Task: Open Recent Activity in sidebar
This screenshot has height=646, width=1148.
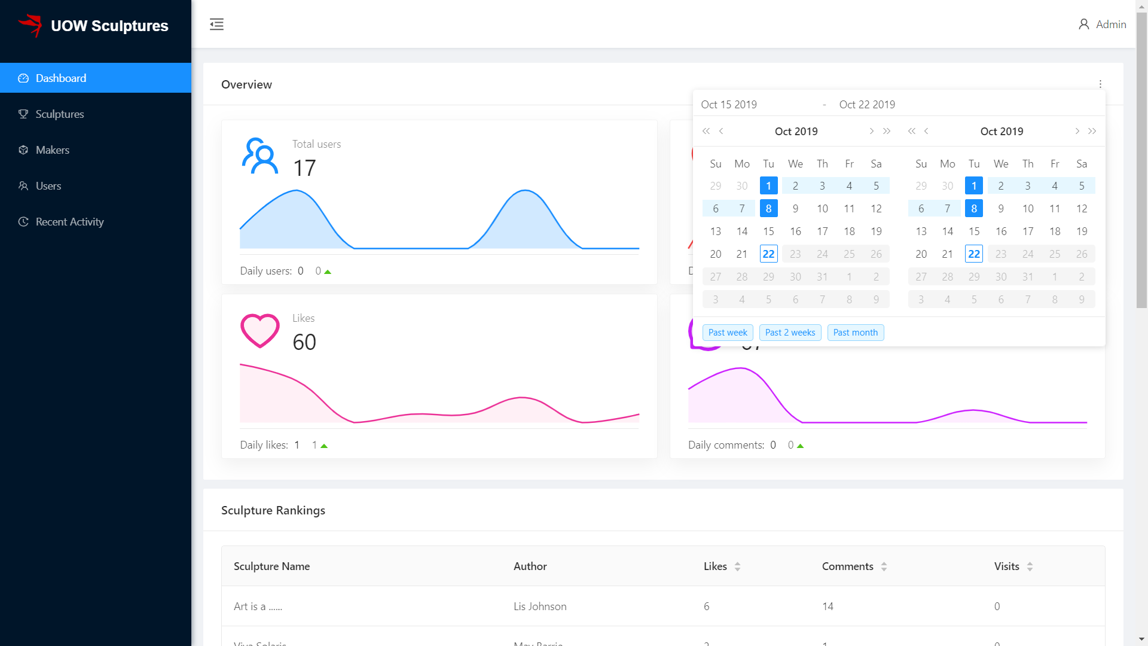Action: (x=69, y=222)
